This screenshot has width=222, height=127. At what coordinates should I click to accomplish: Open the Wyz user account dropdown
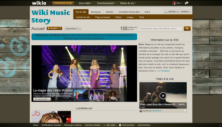179,3
